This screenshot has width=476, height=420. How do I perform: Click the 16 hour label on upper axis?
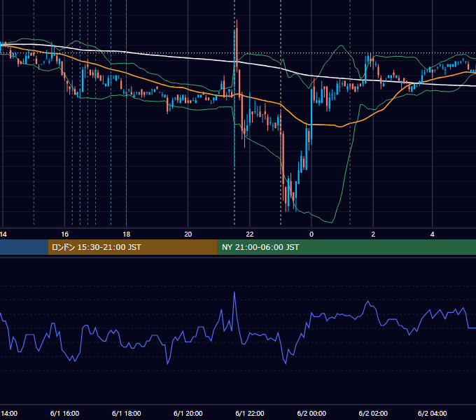pos(64,234)
